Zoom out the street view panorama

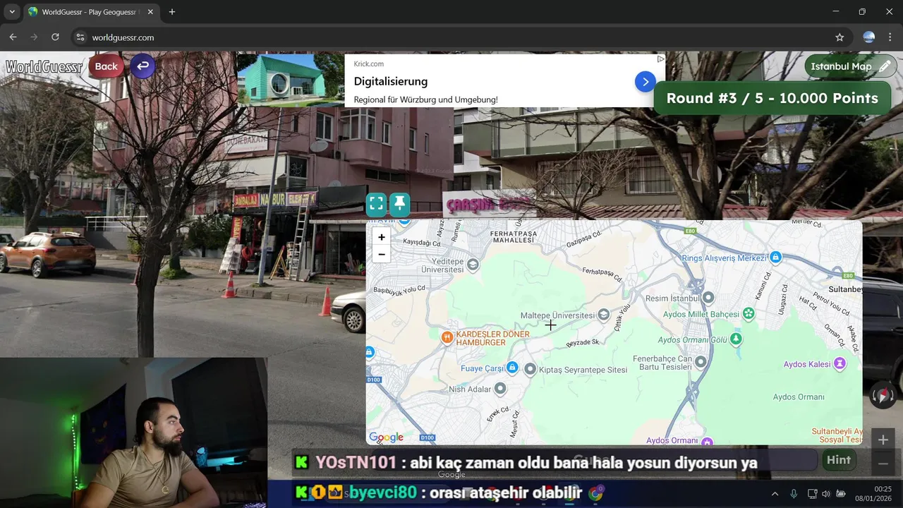(x=883, y=464)
